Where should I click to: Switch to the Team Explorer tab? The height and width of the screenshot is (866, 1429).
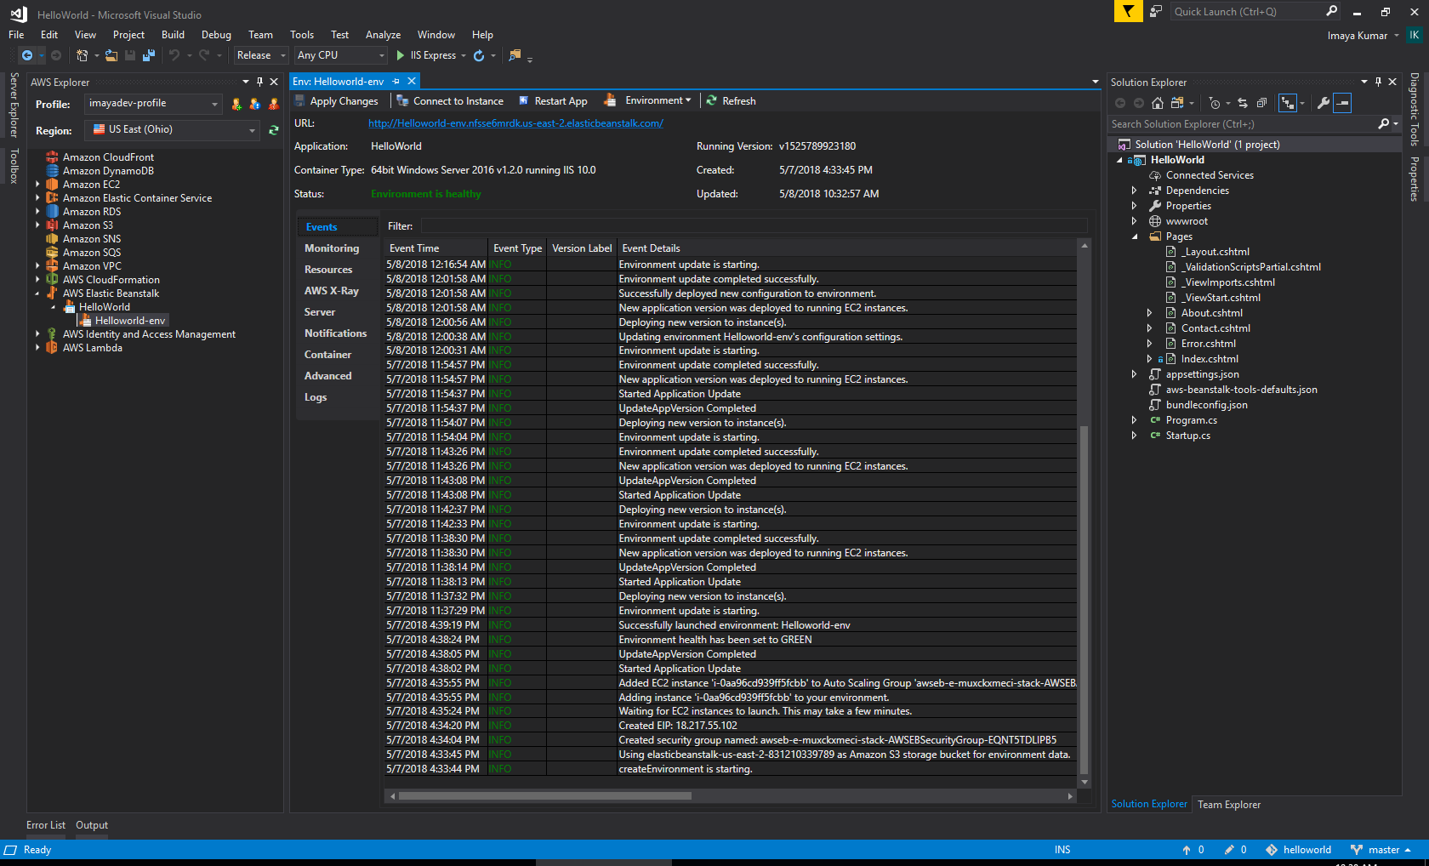click(1229, 805)
